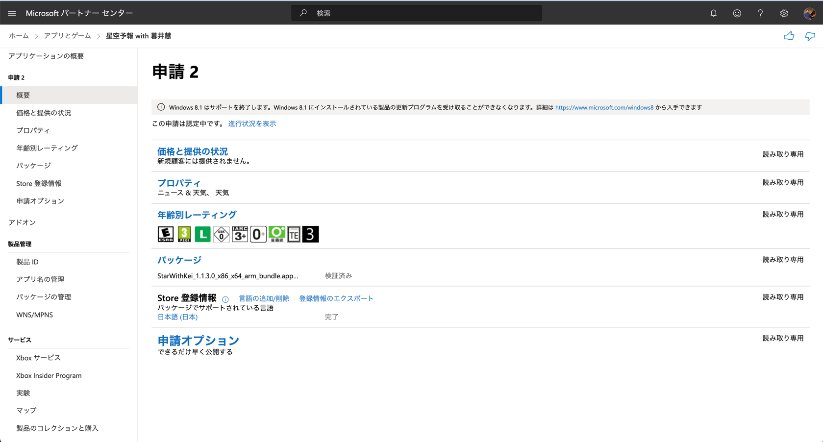Open 日本語 (日本) listing link
The height and width of the screenshot is (442, 823).
click(x=177, y=317)
